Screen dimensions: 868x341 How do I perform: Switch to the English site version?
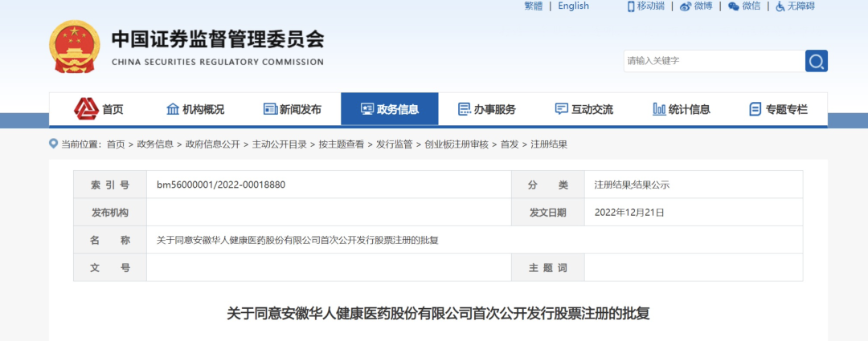pos(573,6)
